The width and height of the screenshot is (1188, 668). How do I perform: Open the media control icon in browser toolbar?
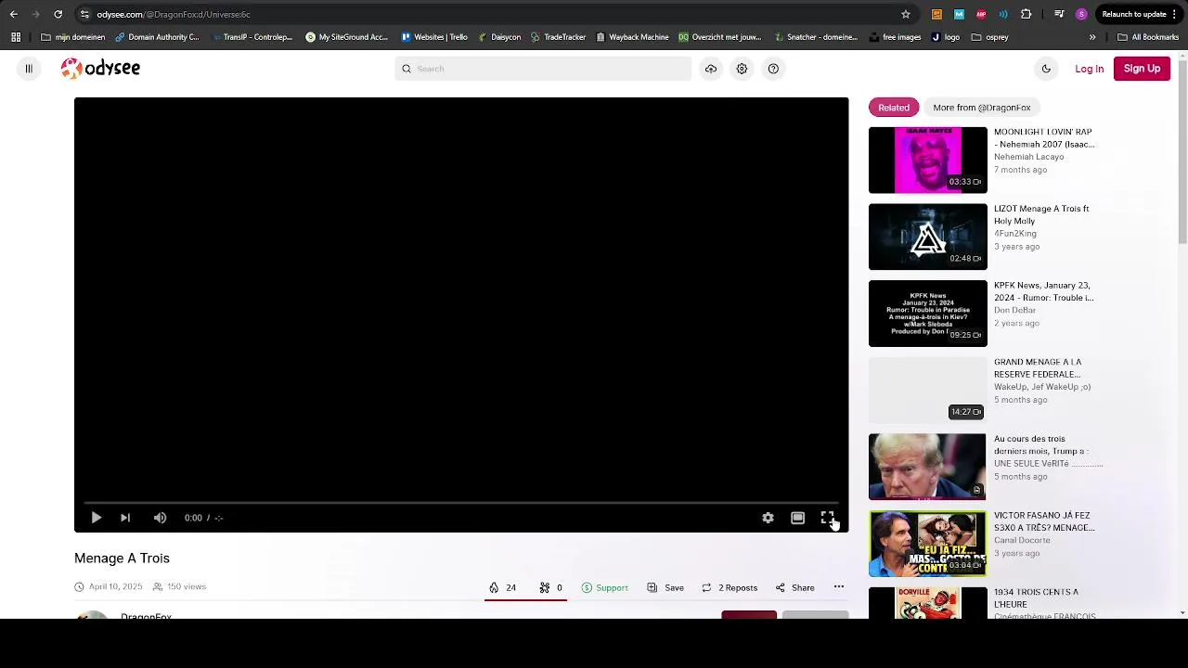pyautogui.click(x=1059, y=14)
